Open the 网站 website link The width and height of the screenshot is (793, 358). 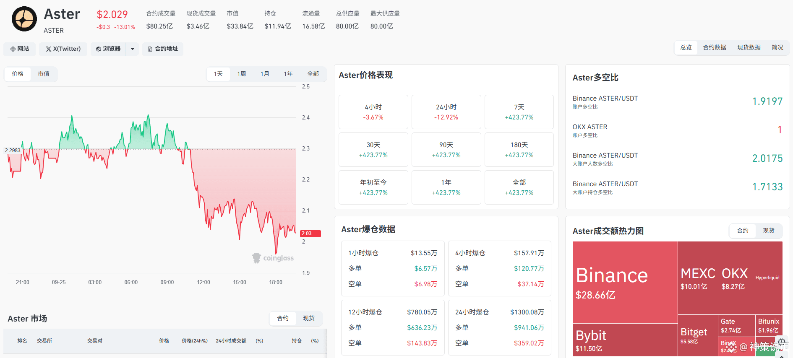click(x=20, y=49)
